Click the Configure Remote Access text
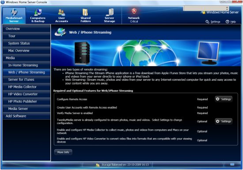Screen dimensions: 243x170 72,99
